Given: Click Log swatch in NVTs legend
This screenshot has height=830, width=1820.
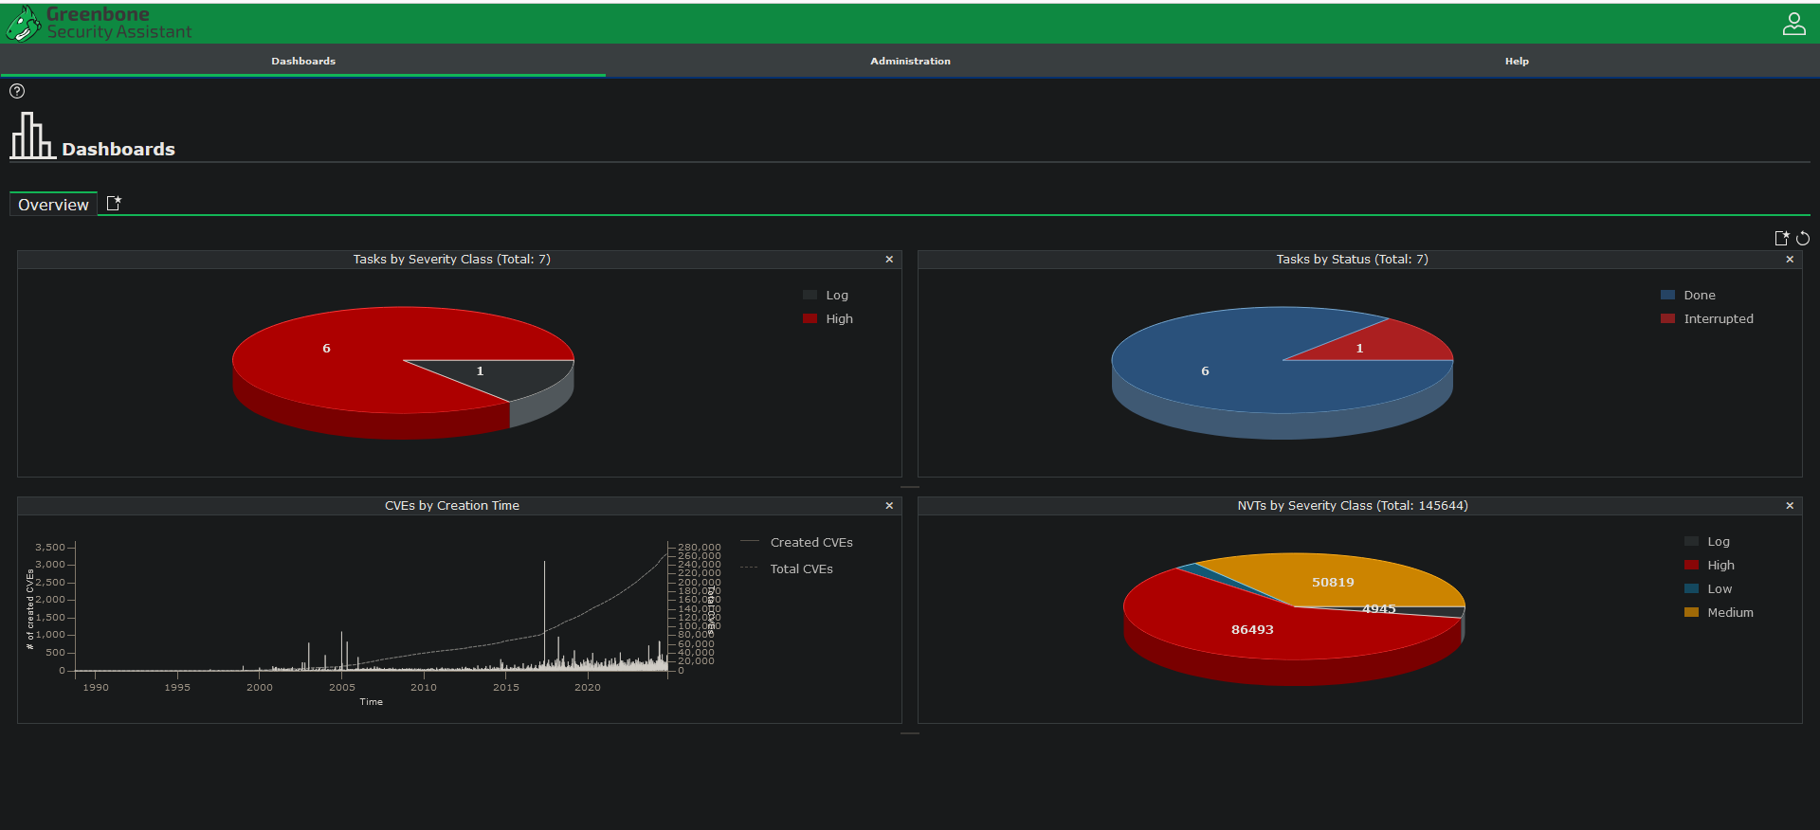Looking at the screenshot, I should click(x=1691, y=542).
